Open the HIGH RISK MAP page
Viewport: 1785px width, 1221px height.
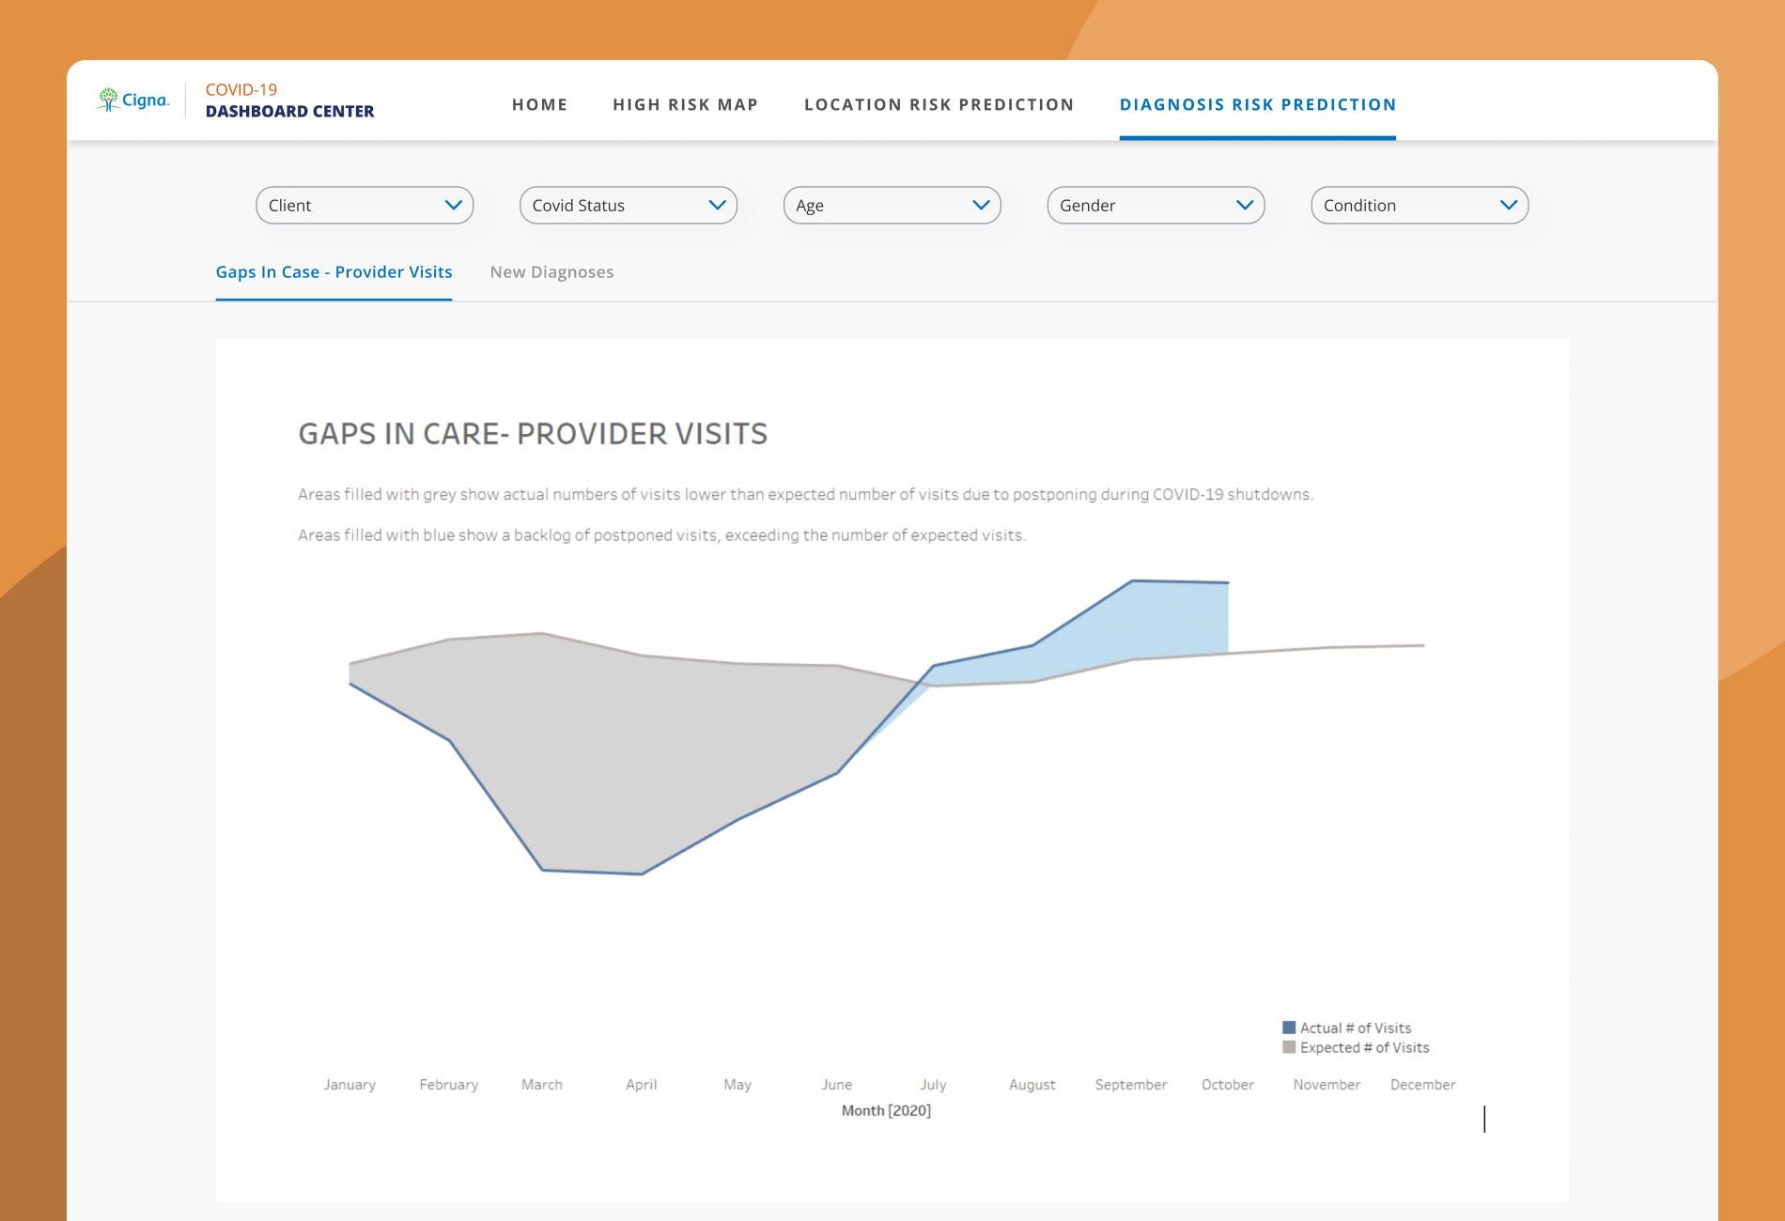coord(685,104)
